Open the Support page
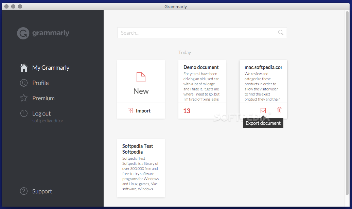This screenshot has height=209, width=352. (42, 191)
